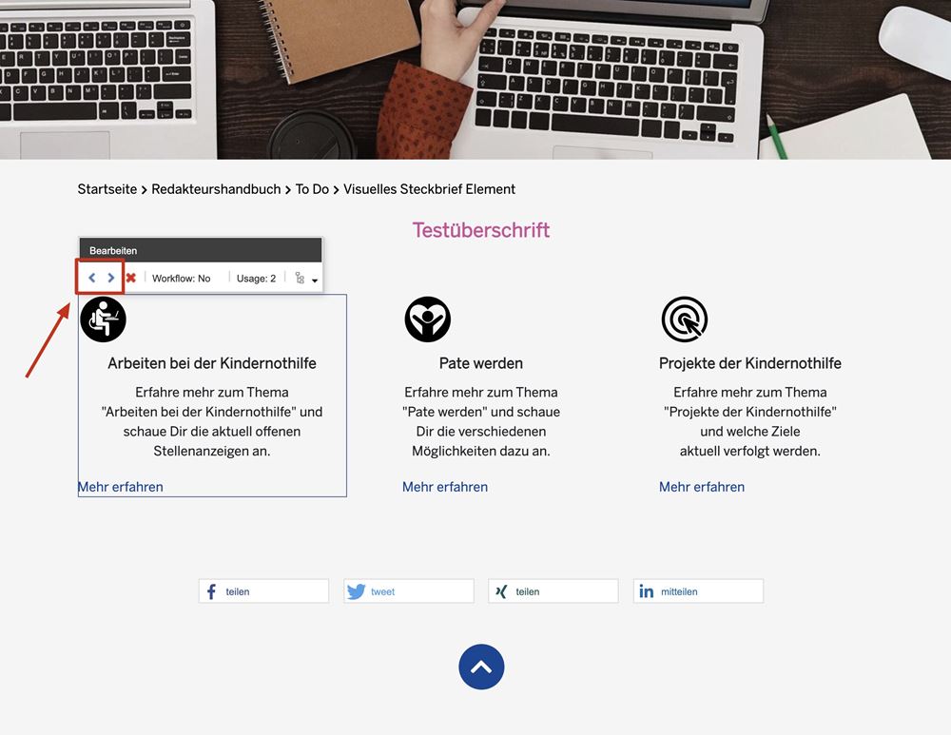Go to Redakteurshandbuch breadcrumb
This screenshot has width=951, height=735.
pyautogui.click(x=216, y=189)
